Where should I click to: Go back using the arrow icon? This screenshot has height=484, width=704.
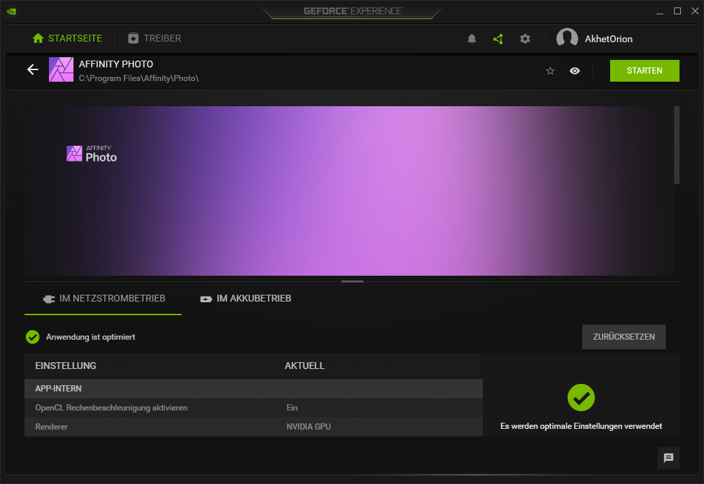(x=33, y=69)
